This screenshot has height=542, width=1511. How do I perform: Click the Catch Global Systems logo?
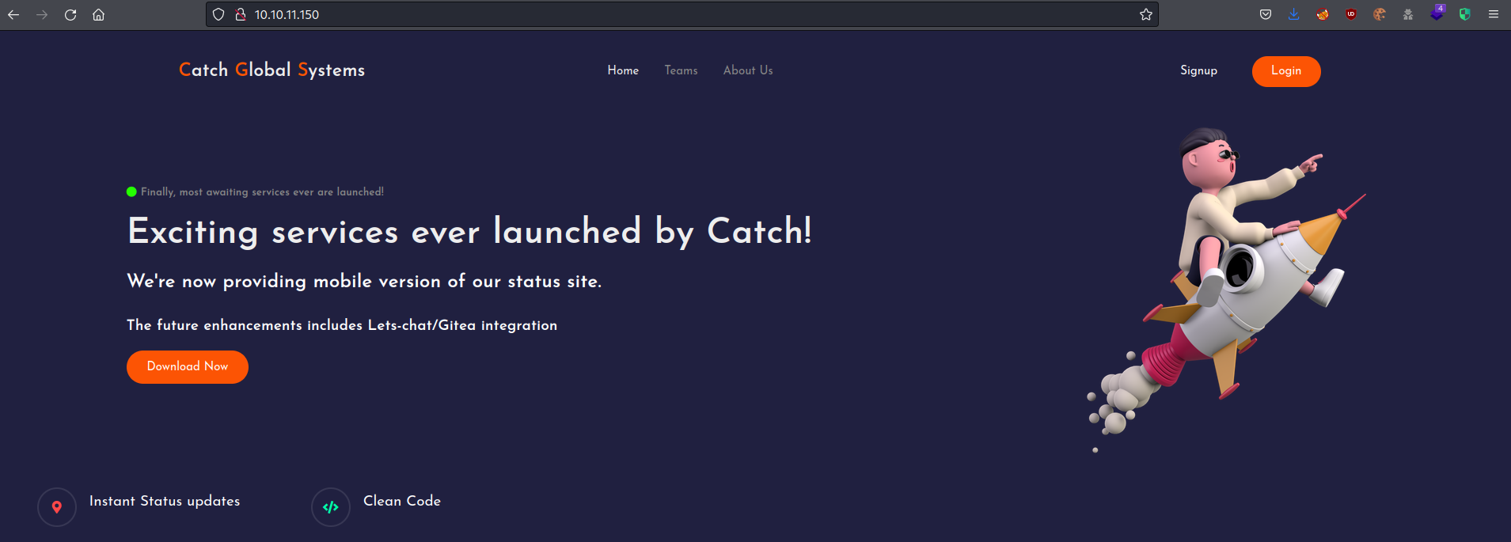pyautogui.click(x=271, y=70)
